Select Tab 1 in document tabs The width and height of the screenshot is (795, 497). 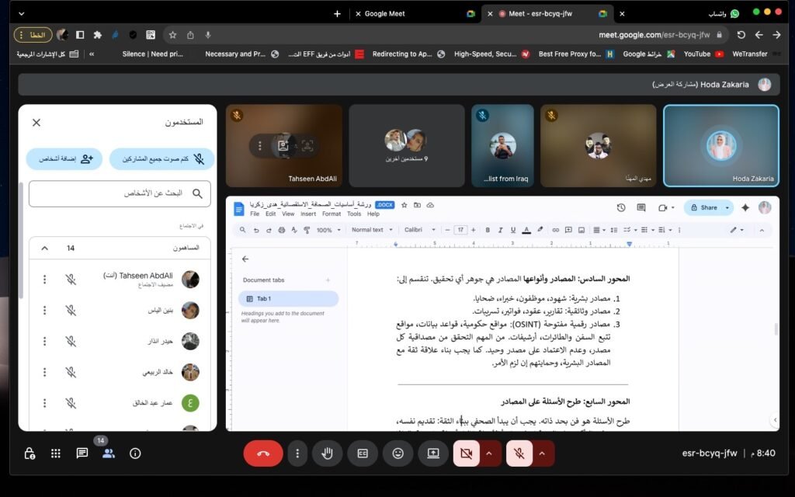288,299
